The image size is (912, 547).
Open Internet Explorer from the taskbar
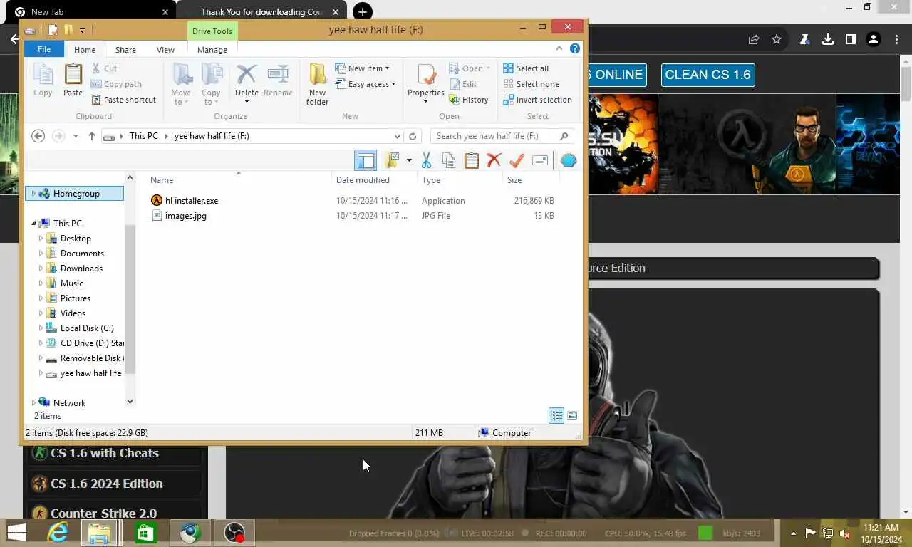(x=58, y=533)
